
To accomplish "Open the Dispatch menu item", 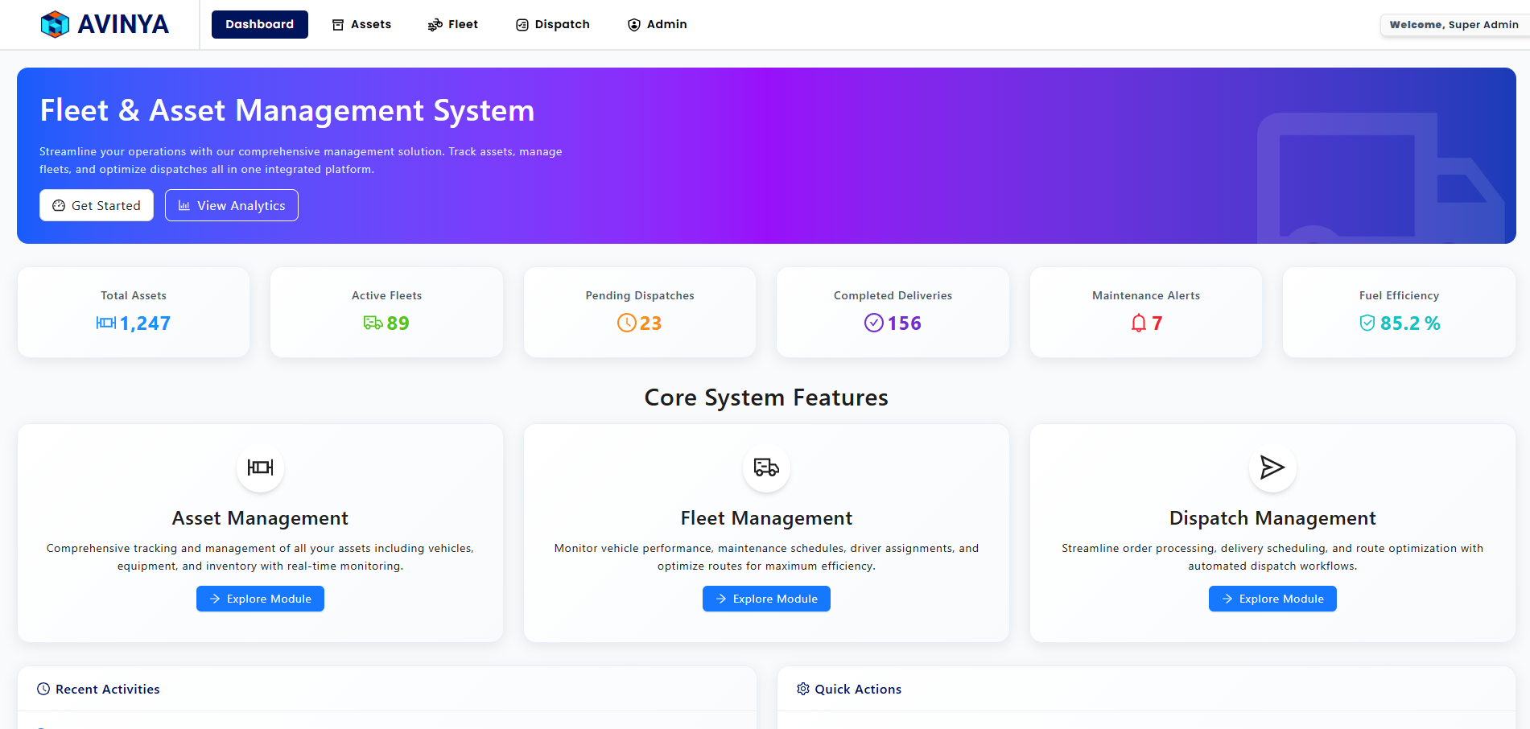I will [553, 24].
